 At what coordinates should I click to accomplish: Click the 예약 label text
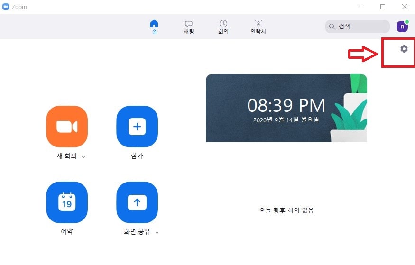[x=67, y=232]
